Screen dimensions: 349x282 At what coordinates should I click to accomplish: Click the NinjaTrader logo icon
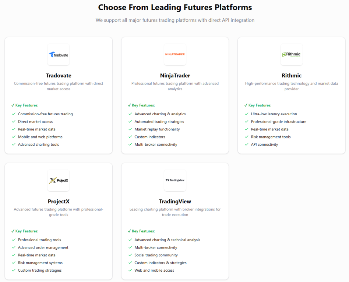click(x=175, y=55)
